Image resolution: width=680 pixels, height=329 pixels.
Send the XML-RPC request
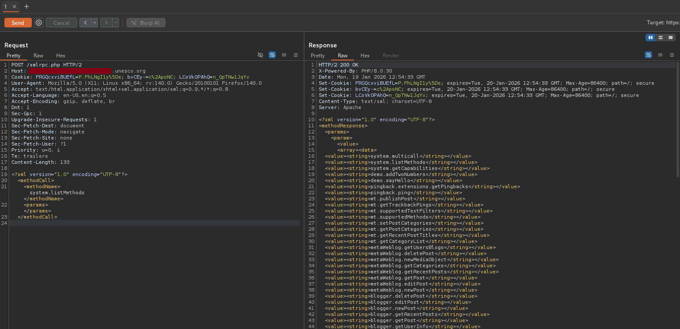tap(18, 22)
